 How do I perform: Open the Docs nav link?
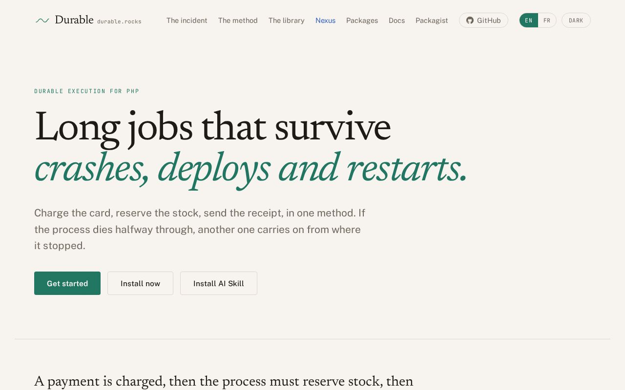(x=396, y=20)
